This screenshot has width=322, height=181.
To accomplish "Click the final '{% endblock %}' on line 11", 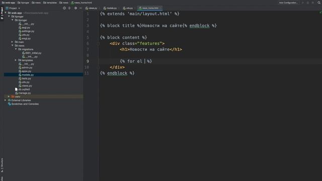I will pos(117,73).
